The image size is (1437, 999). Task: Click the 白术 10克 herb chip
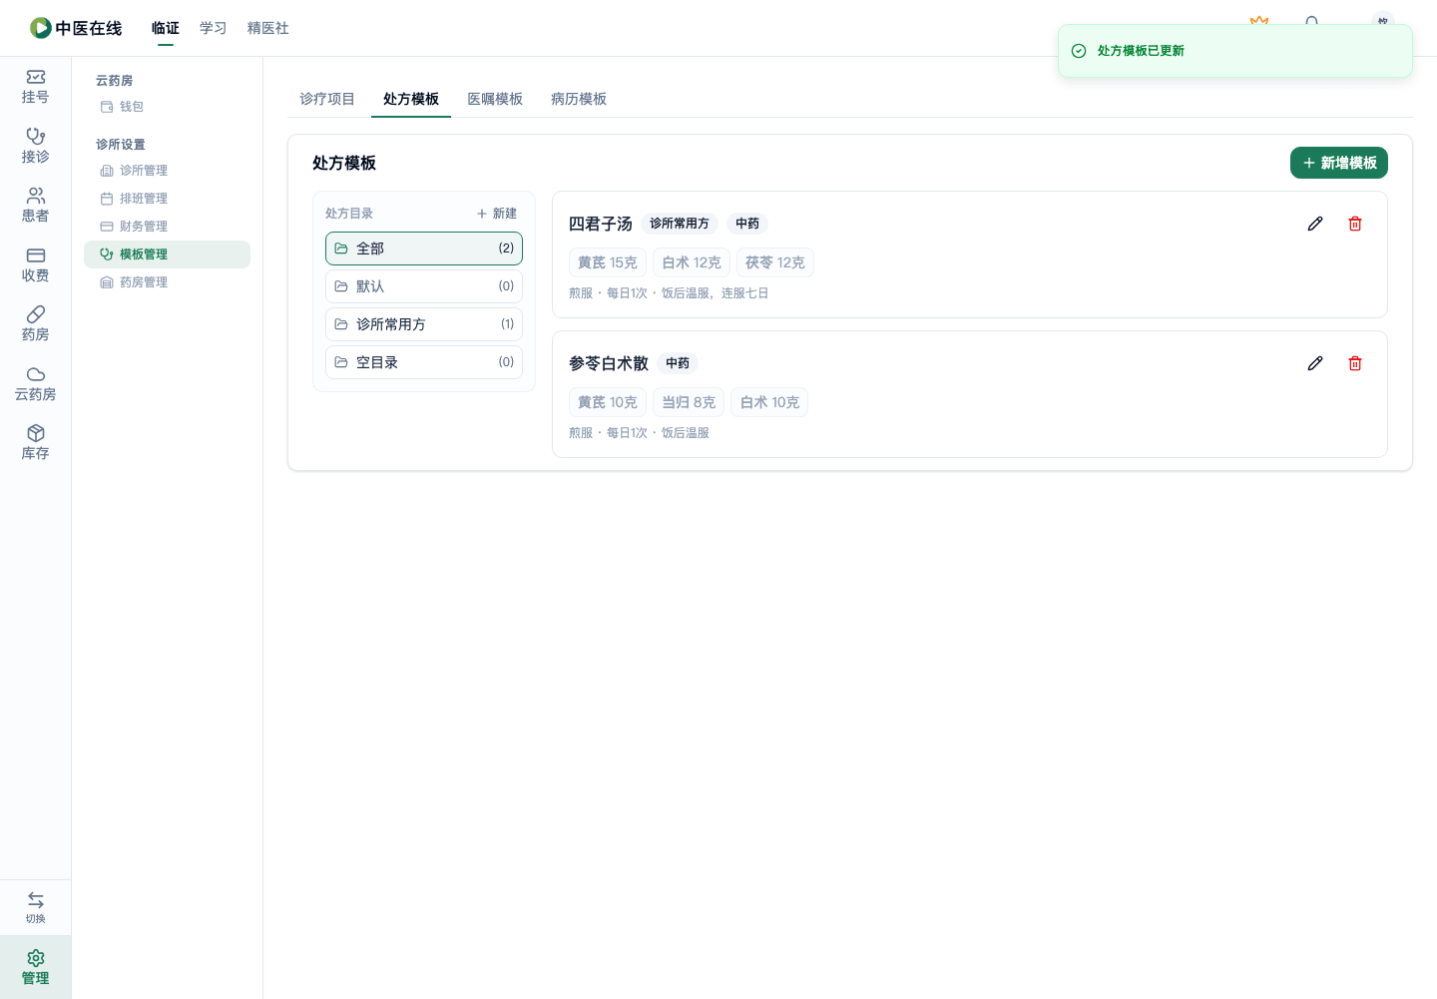pyautogui.click(x=769, y=402)
